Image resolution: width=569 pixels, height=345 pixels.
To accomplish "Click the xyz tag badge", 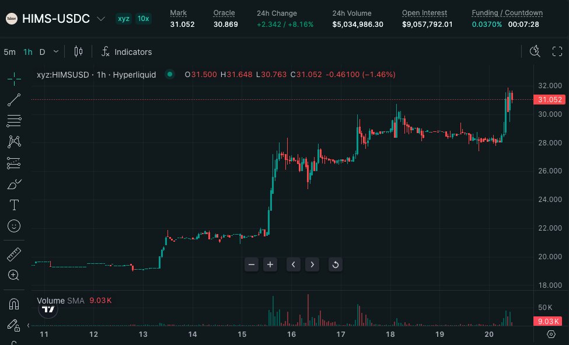I will pos(124,19).
